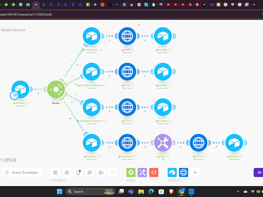Open the purple AI assistant button
Image resolution: width=263 pixels, height=197 pixels.
click(x=258, y=173)
